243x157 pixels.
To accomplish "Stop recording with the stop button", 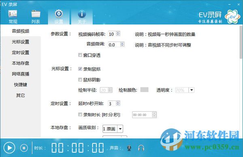I will [x=24, y=148].
